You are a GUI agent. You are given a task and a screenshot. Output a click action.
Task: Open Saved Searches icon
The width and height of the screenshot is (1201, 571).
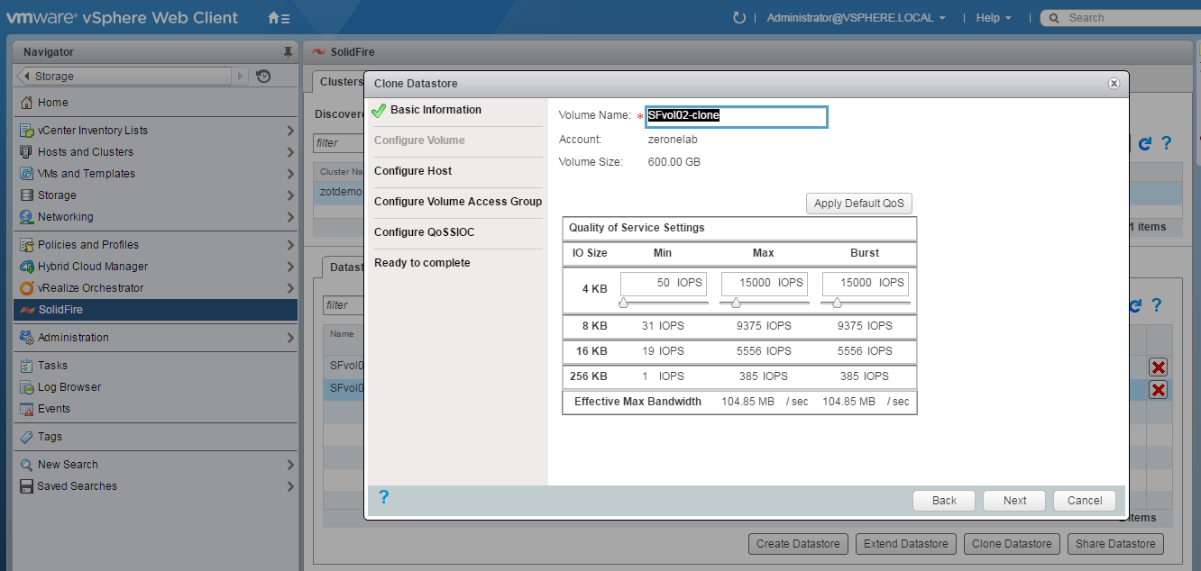pyautogui.click(x=27, y=486)
